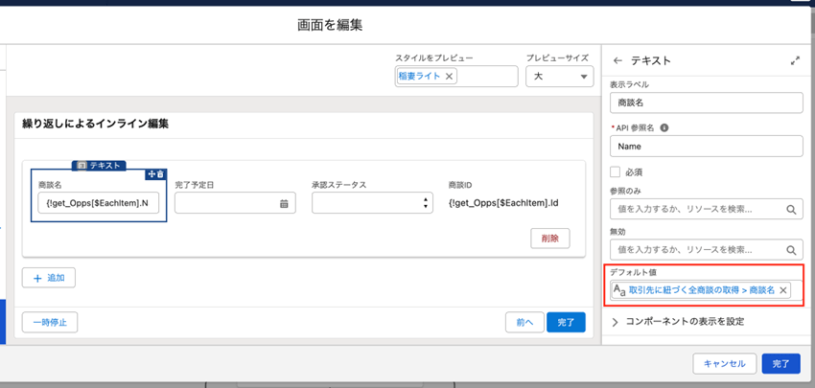
Task: Remove the 稲妻ライト style pill
Action: pos(450,77)
